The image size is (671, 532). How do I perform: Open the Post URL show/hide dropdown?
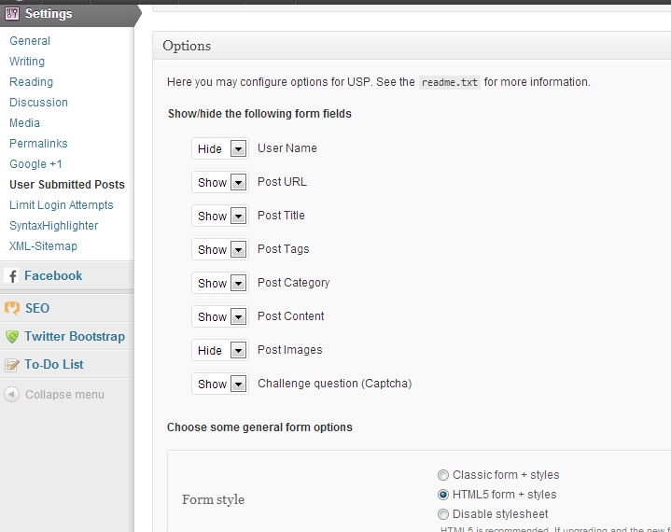pyautogui.click(x=220, y=183)
